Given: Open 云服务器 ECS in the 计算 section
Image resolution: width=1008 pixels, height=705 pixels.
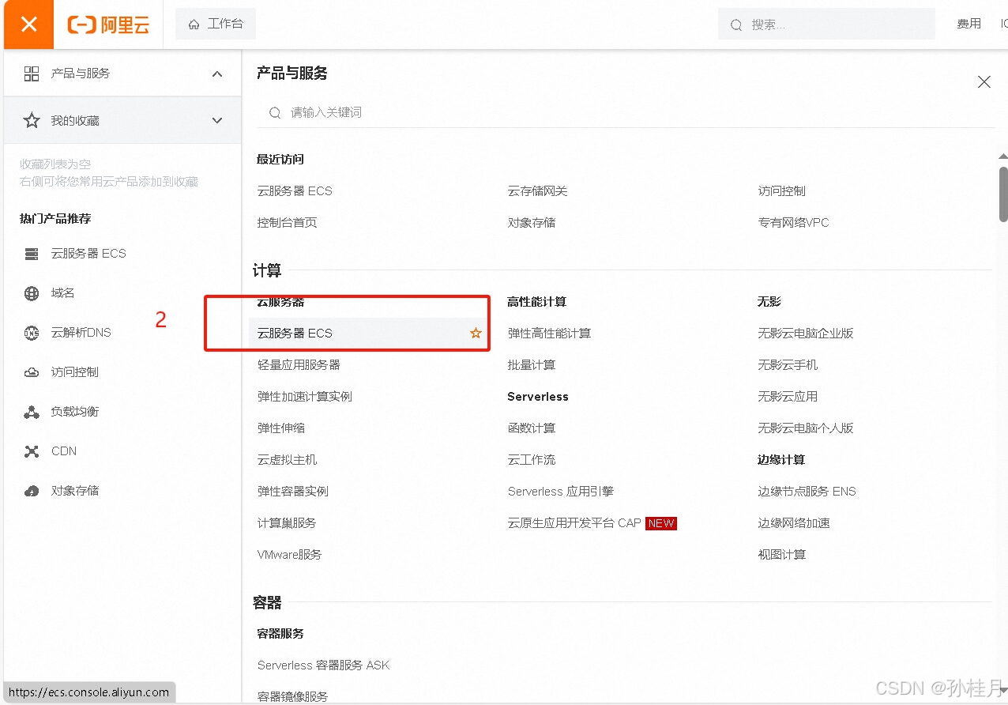Looking at the screenshot, I should tap(295, 334).
